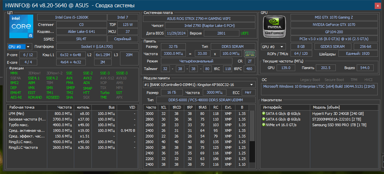Click the Socket V (LGA1700) platform field
Image resolution: width=384 pixels, height=174 pixels.
click(x=97, y=46)
